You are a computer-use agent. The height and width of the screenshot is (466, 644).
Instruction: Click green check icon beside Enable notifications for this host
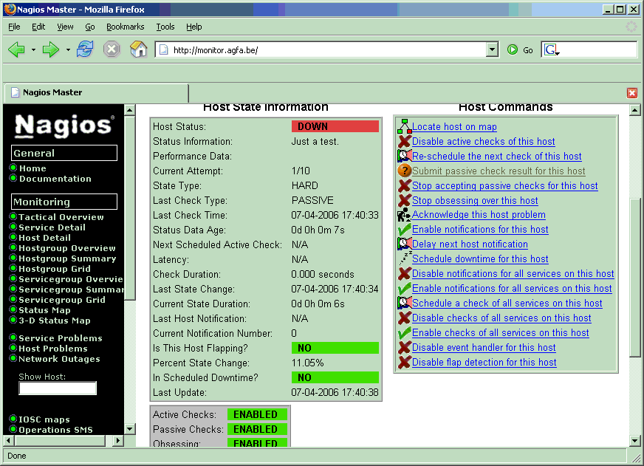tap(404, 229)
